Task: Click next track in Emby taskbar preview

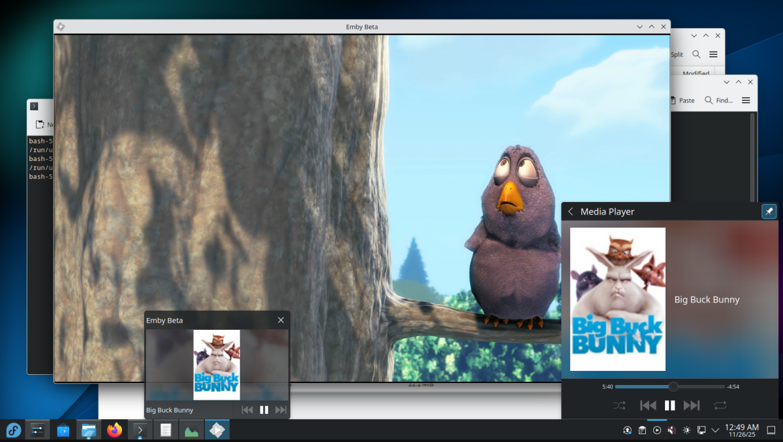Action: coord(281,410)
